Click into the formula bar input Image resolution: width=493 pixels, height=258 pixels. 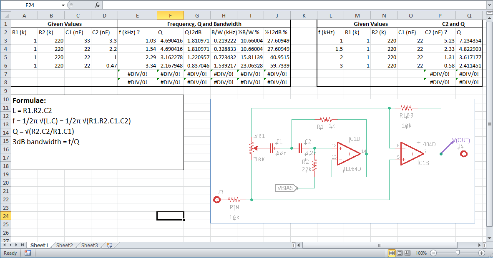click(x=294, y=5)
